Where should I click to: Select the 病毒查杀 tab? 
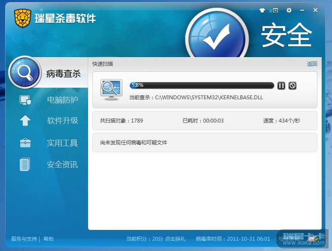63,74
